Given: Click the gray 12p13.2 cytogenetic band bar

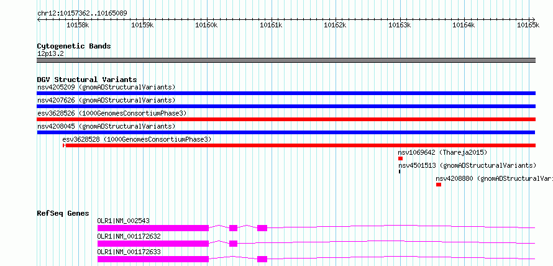Looking at the screenshot, I should [286, 60].
